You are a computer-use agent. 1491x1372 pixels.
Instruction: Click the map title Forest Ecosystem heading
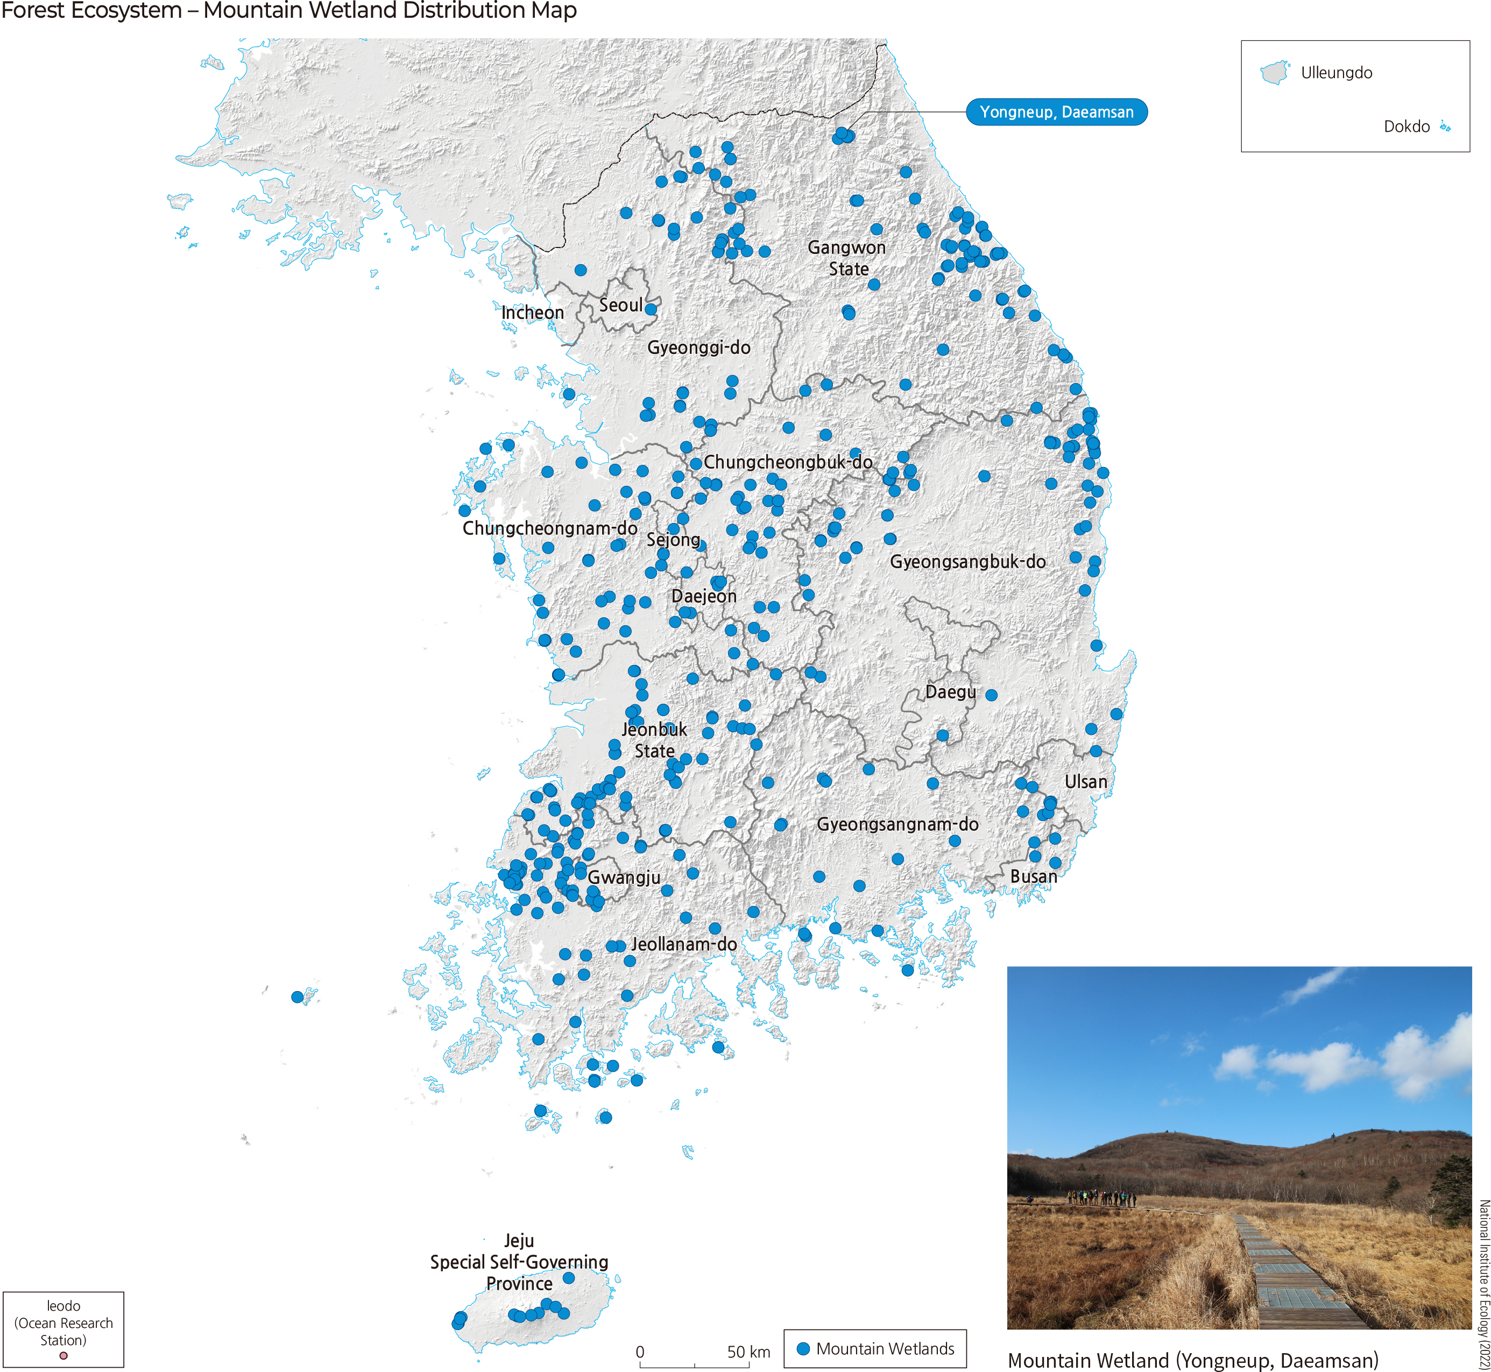(289, 10)
